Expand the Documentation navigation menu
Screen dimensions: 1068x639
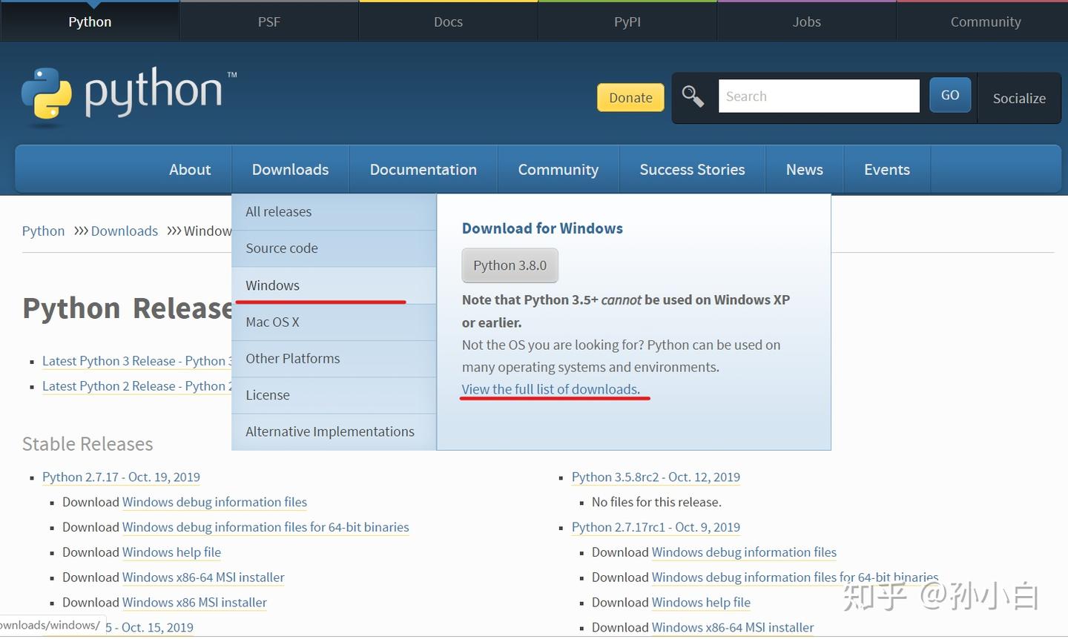coord(423,170)
